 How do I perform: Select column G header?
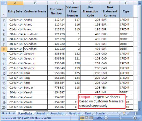pos(126,3)
